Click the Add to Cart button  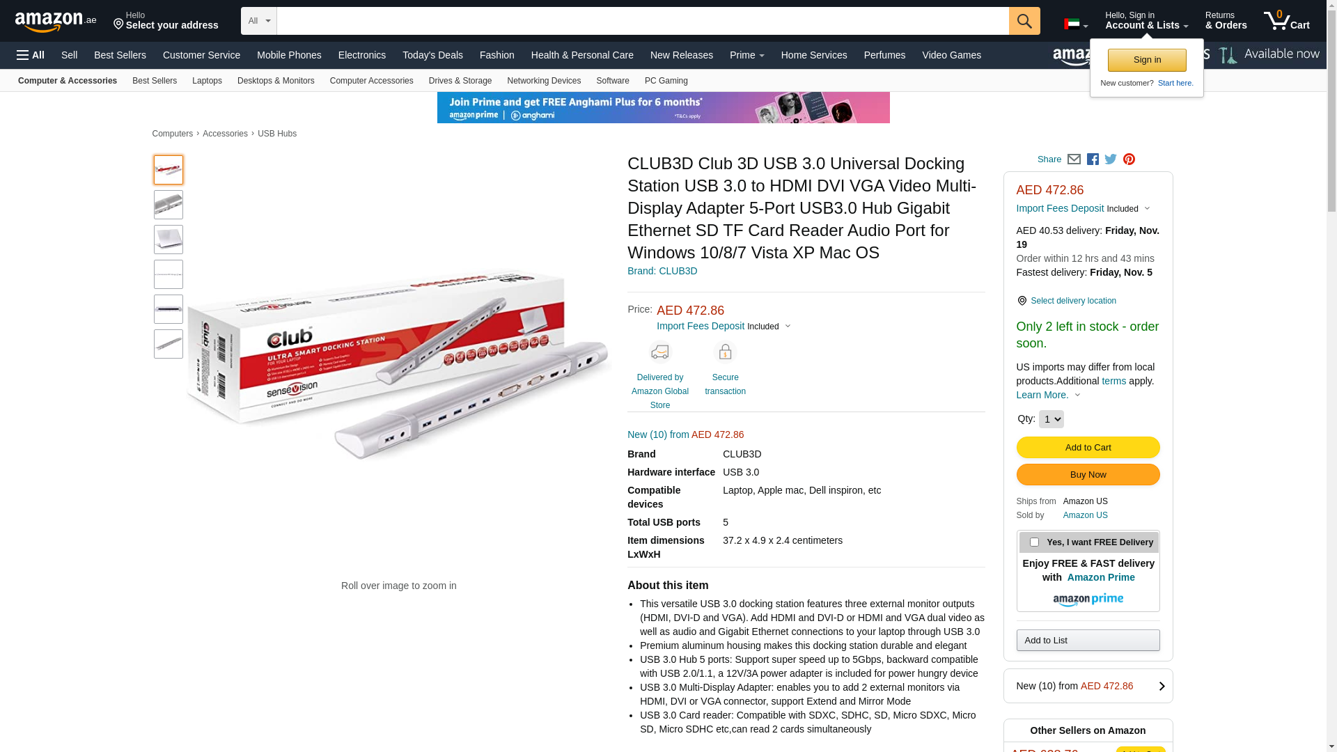click(1088, 447)
